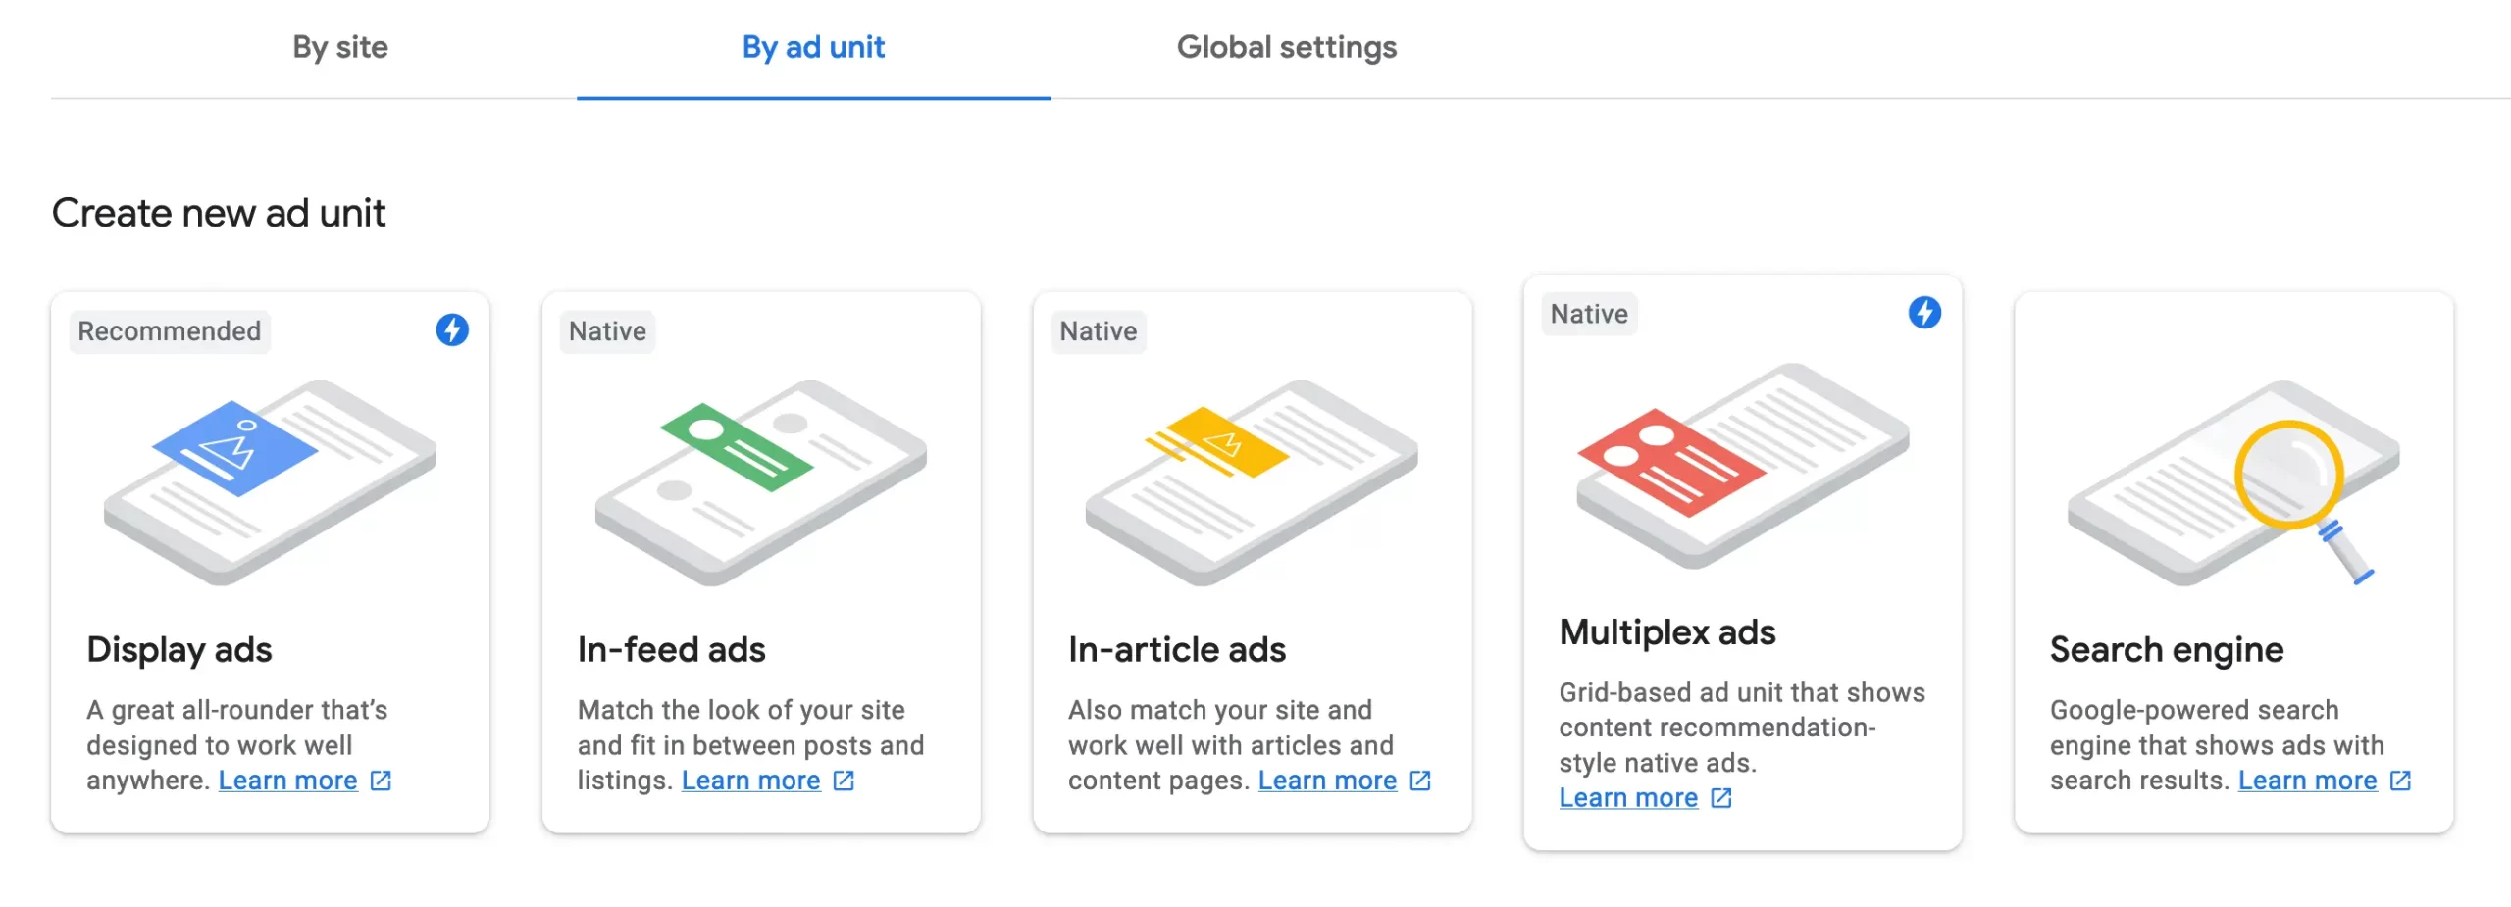This screenshot has height=907, width=2511.
Task: Open Learn more link for Multiplex ads
Action: [x=1628, y=798]
